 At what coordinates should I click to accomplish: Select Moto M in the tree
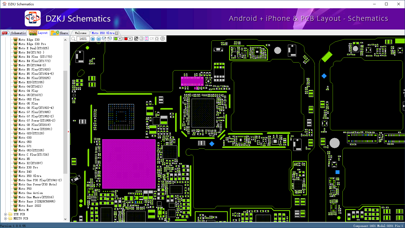tap(23, 210)
